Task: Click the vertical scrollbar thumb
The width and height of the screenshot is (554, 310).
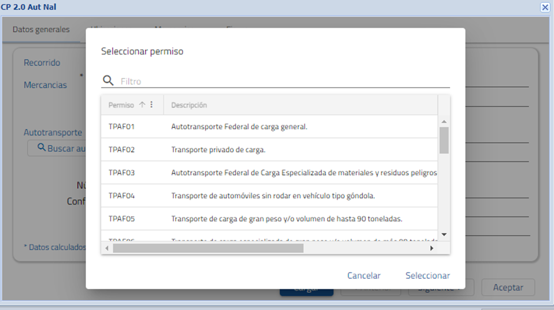Action: (x=444, y=140)
